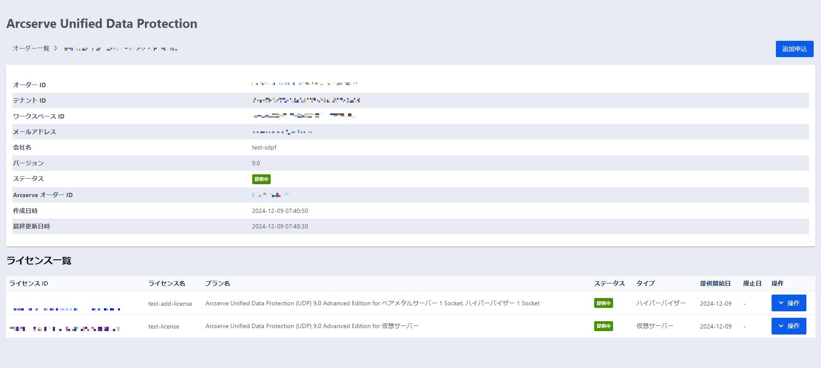Viewport: 821px width, 368px height.
Task: Click the プラン名 column header
Action: 217,283
